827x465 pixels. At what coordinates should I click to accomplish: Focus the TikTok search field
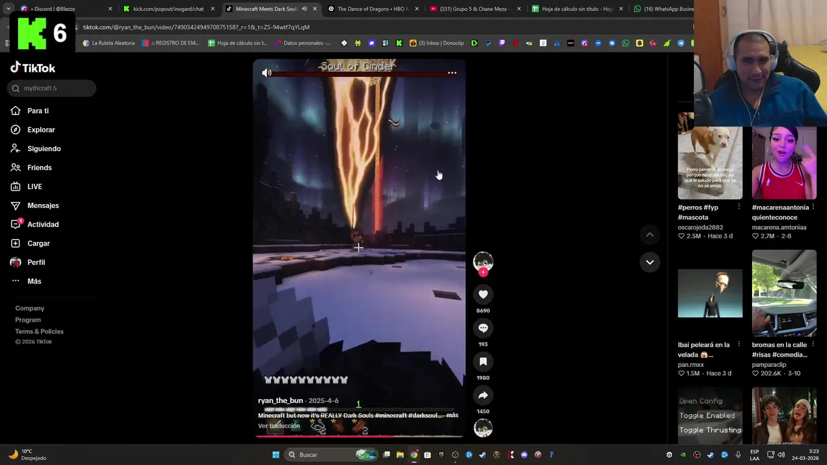(x=52, y=88)
